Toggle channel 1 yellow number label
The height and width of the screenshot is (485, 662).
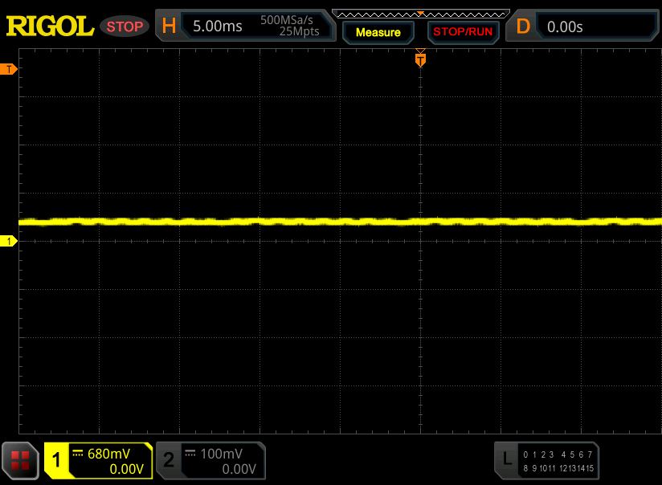coord(56,460)
